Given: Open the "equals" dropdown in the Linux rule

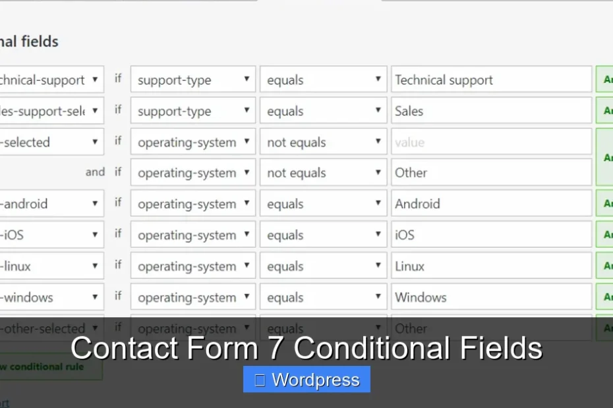Looking at the screenshot, I should click(323, 265).
